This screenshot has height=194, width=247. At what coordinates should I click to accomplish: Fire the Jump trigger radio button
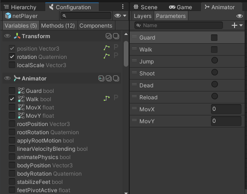215,60
